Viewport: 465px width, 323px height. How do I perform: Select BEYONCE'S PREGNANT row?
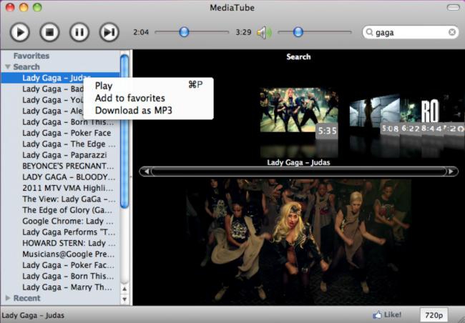pos(60,166)
